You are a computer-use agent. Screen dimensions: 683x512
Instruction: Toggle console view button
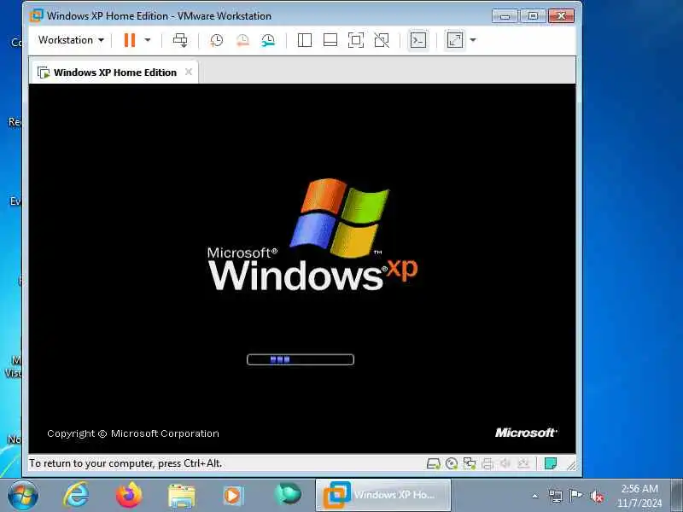click(x=418, y=40)
